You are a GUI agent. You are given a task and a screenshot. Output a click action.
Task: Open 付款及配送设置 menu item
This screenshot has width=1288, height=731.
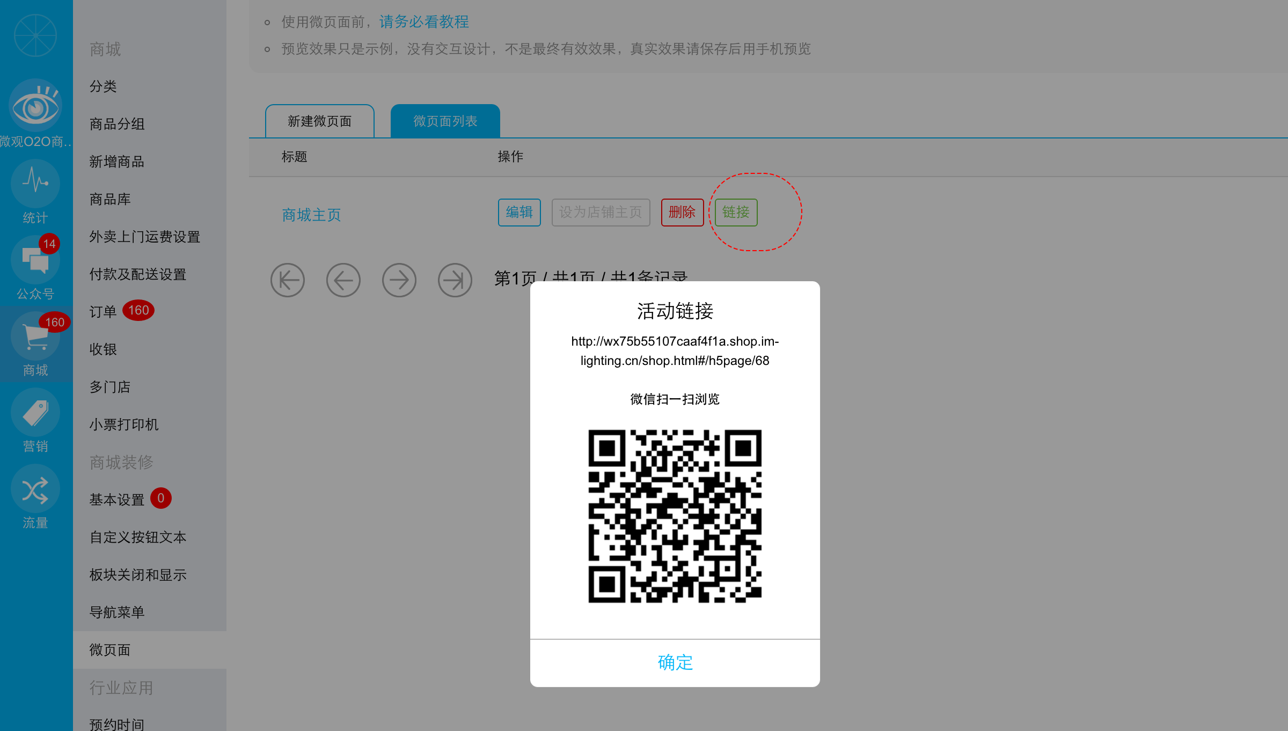[138, 274]
